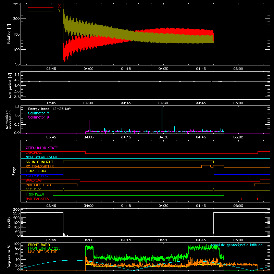
Task: Select the Energy band: 12-25 keV label
Action: pyautogui.click(x=50, y=109)
